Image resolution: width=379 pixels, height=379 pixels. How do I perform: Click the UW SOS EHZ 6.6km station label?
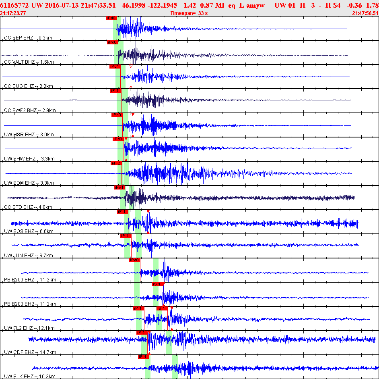[x=29, y=231]
